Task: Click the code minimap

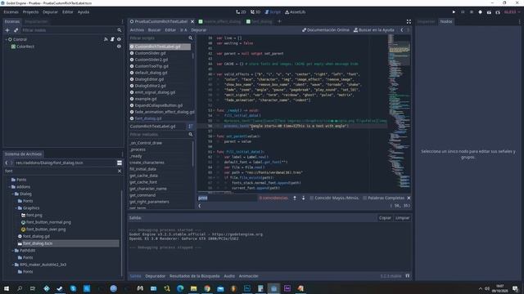Action: coord(400,112)
